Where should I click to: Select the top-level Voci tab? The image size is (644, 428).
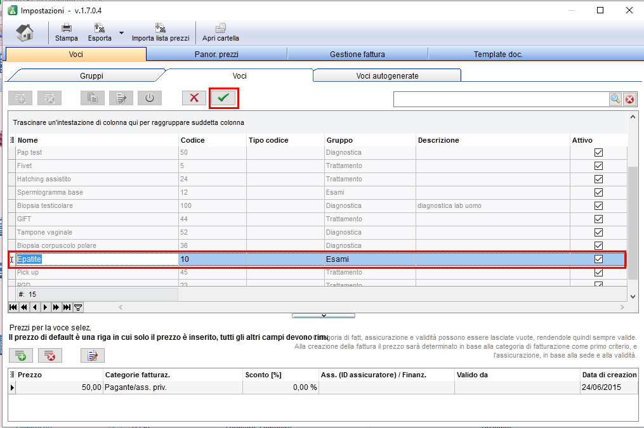tap(76, 54)
